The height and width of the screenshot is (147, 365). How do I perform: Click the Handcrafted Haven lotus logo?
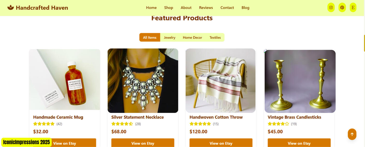pyautogui.click(x=11, y=7)
